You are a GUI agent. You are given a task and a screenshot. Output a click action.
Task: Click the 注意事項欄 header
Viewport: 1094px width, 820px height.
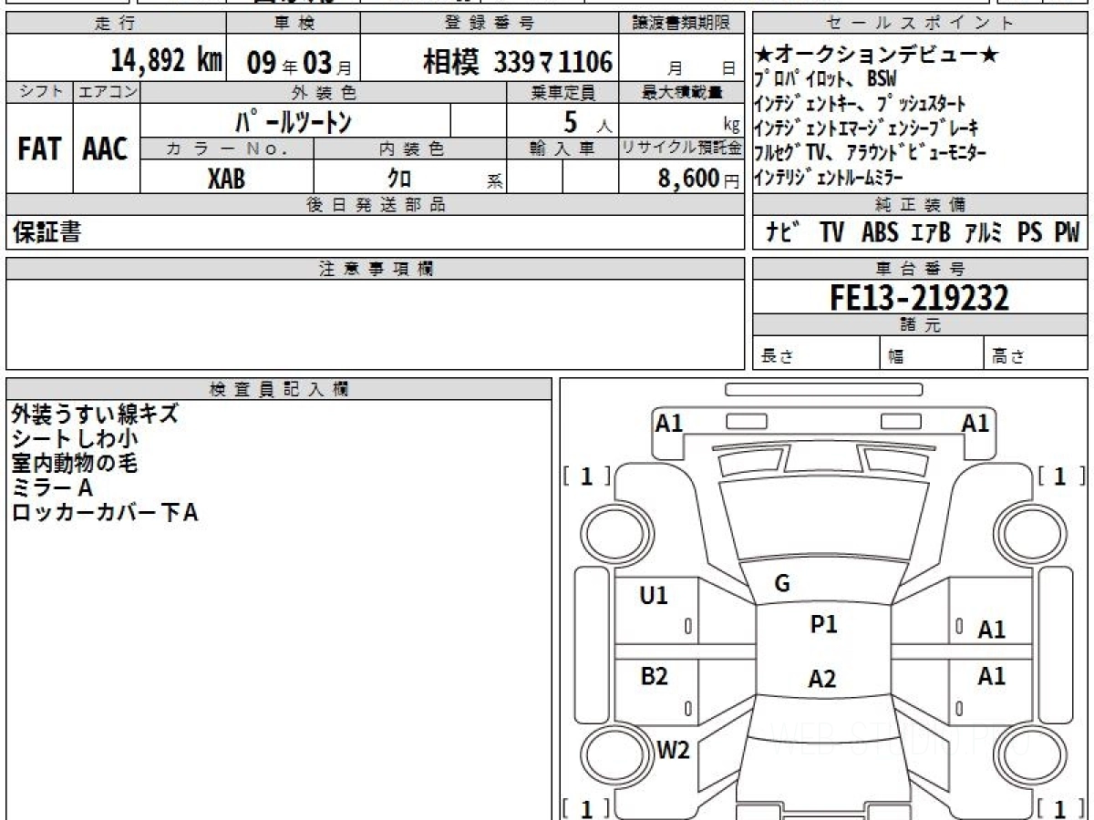(375, 268)
